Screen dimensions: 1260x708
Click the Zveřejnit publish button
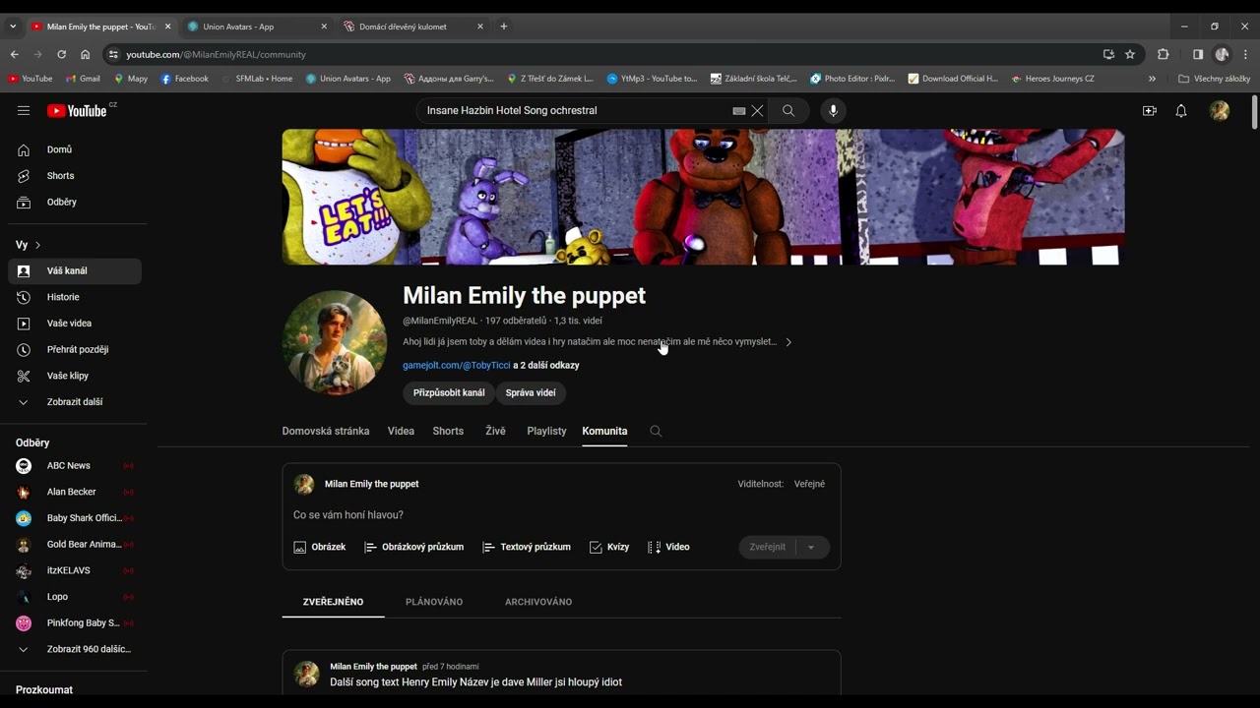coord(768,548)
